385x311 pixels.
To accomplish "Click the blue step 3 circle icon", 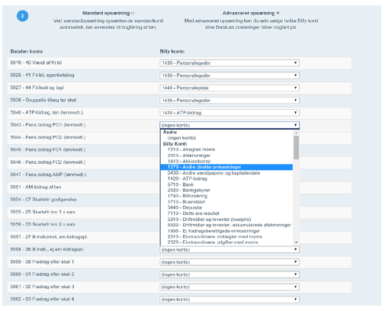I will point(22,16).
